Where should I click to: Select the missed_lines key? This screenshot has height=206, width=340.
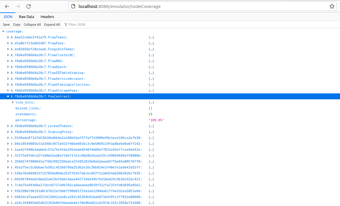28,108
